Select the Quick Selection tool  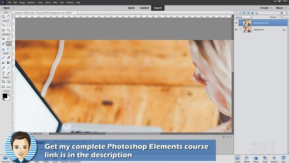click(x=9, y=30)
